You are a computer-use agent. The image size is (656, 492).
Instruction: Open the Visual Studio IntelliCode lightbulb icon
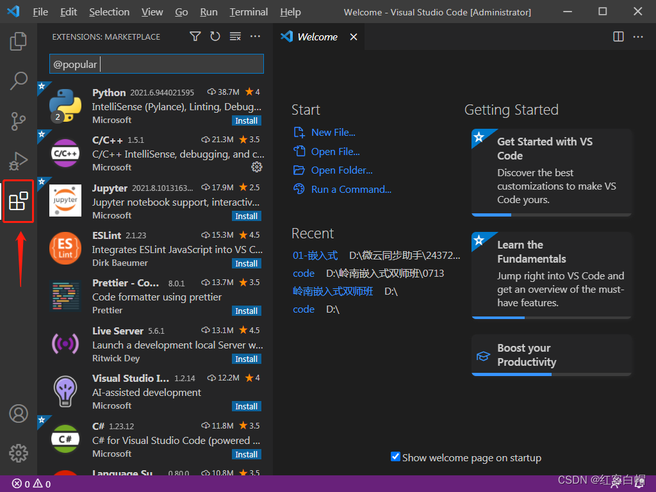tap(65, 391)
